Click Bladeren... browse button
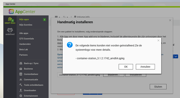Viewport: 180px width, 98px height. tap(114, 75)
